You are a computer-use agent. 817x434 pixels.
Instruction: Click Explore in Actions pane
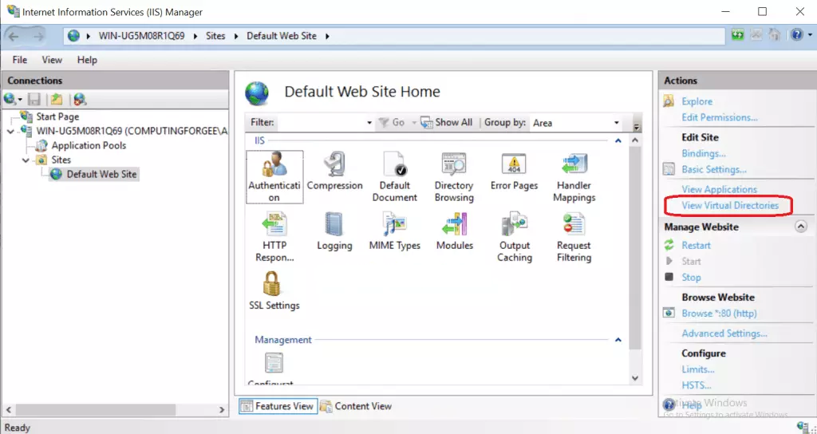click(697, 101)
